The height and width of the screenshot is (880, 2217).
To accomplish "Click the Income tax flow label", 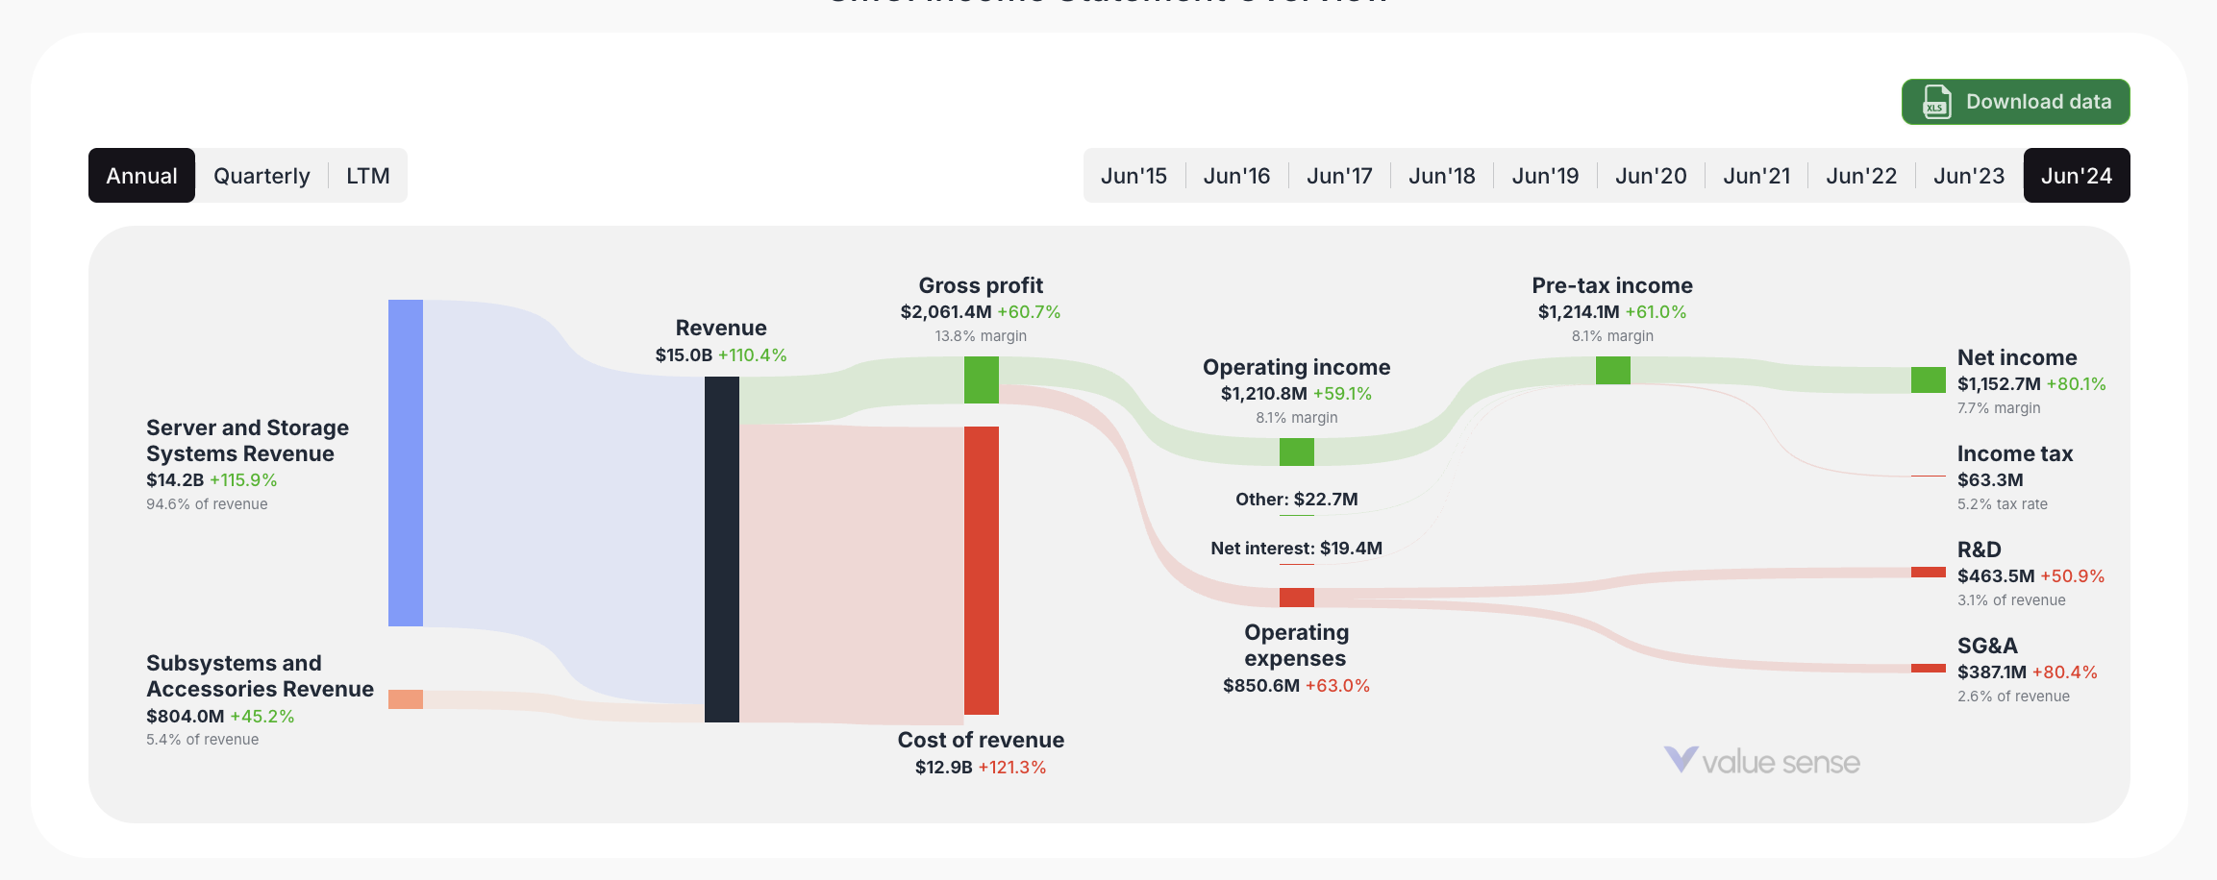I will (x=2015, y=452).
